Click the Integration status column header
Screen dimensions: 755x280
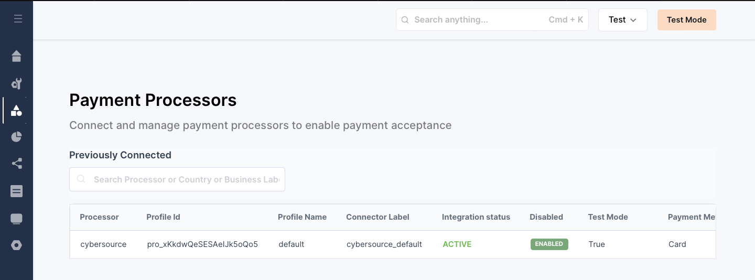pos(476,217)
